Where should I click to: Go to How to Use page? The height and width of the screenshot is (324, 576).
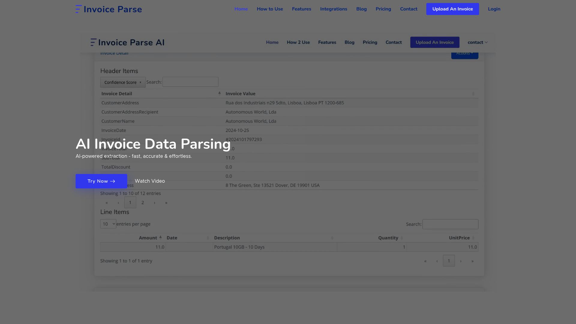270,9
